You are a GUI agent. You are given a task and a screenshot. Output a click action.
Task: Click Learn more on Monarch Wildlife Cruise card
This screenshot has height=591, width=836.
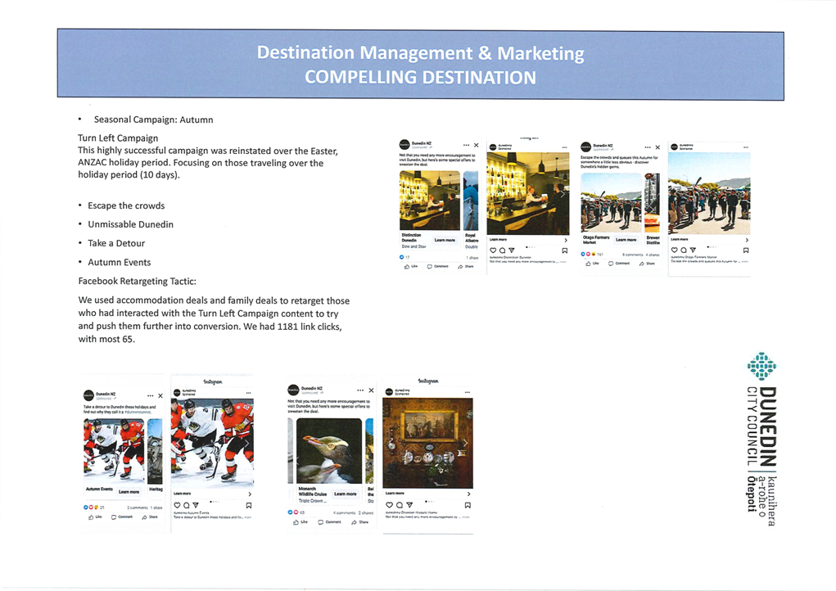click(345, 494)
